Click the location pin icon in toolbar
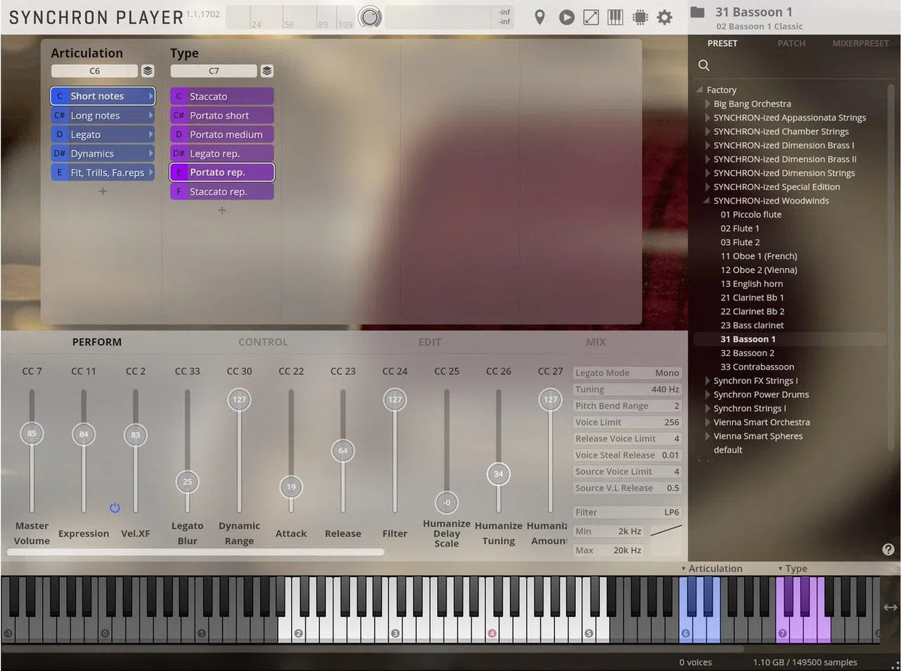 (539, 17)
